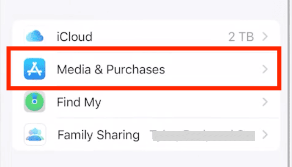Click the chevron on Family Sharing row
This screenshot has width=292, height=167.
265,134
